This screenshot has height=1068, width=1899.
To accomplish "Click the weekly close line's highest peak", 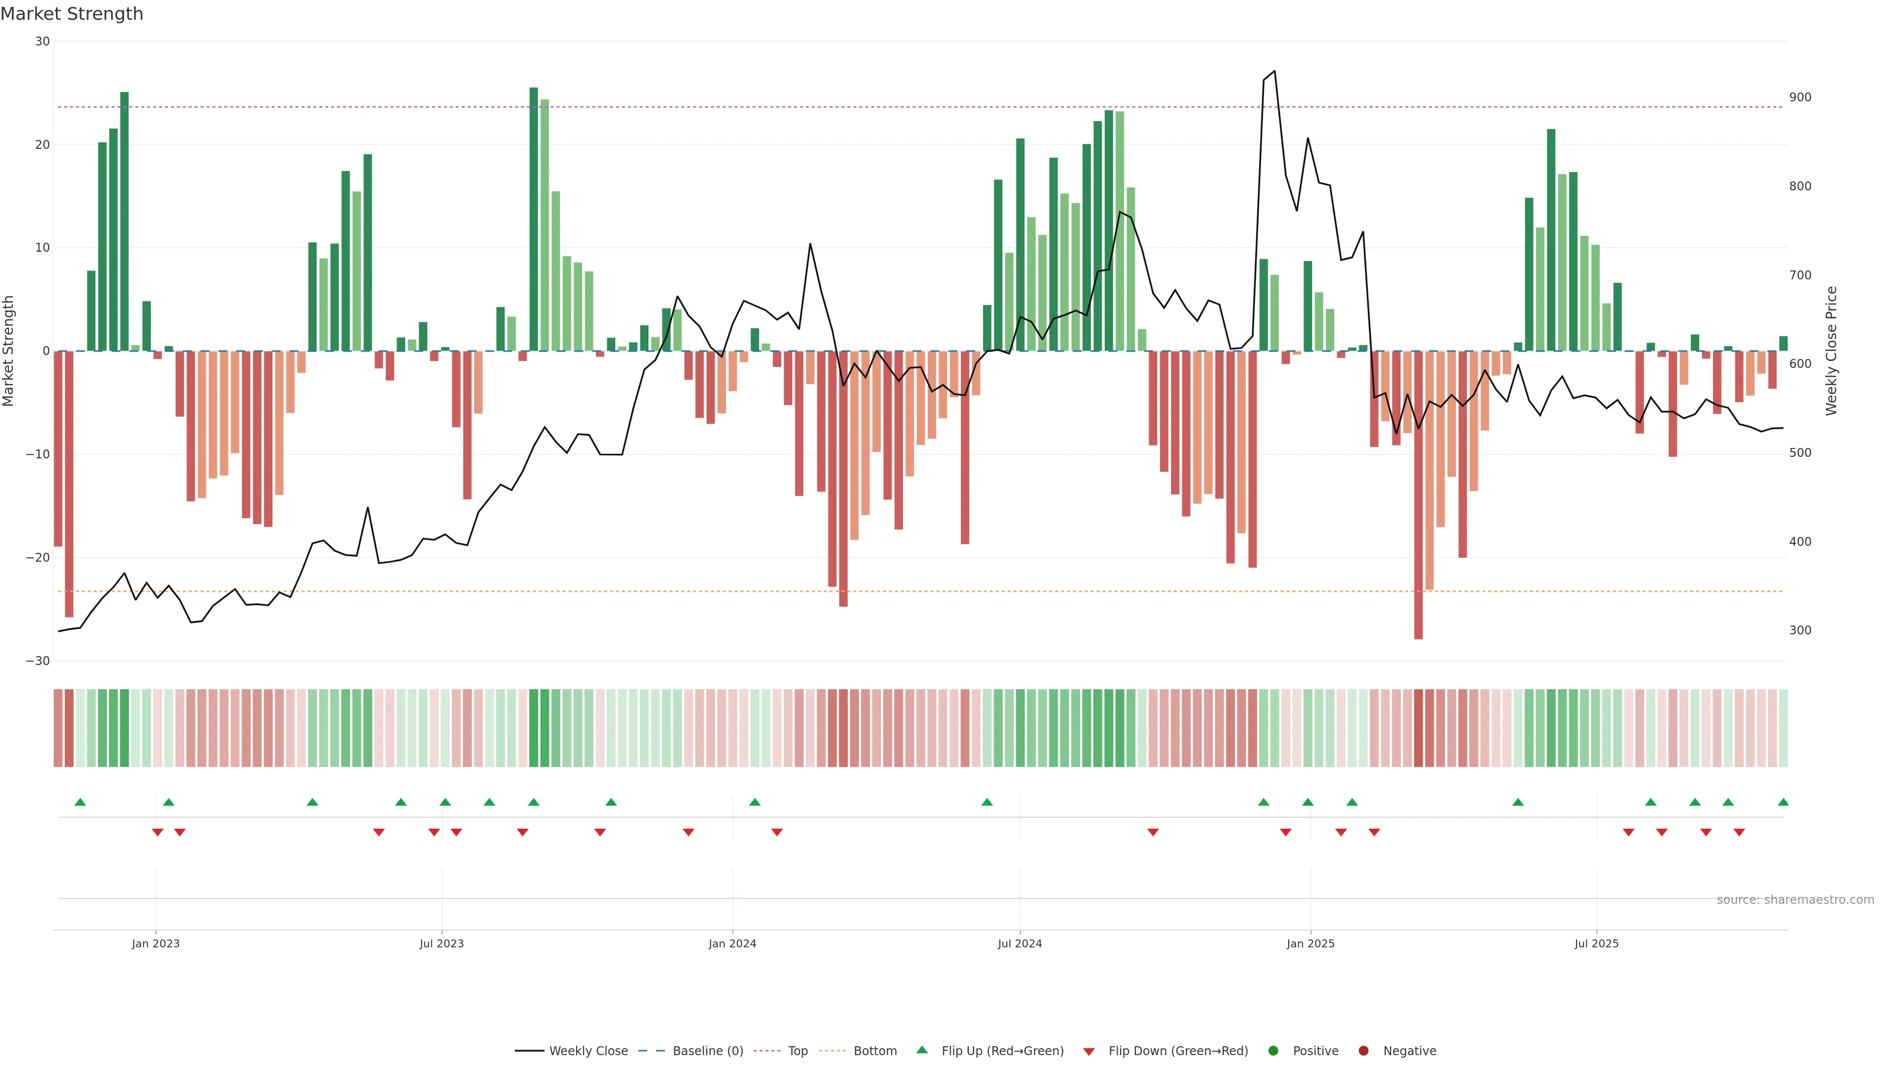I will (1274, 72).
